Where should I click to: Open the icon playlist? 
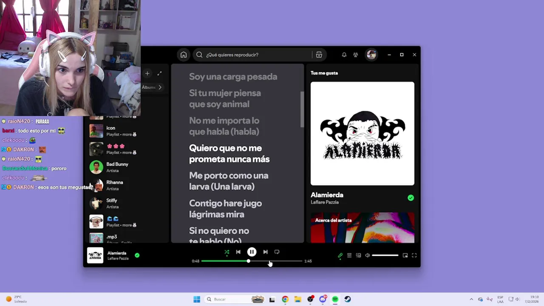point(127,131)
